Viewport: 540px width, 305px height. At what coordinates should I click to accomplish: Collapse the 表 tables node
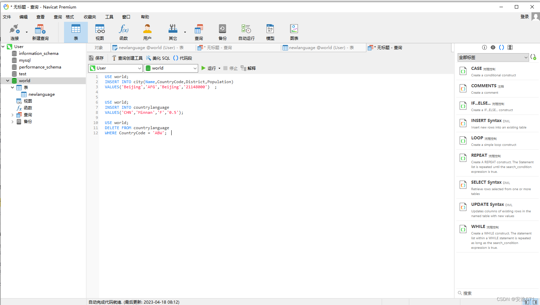13,88
